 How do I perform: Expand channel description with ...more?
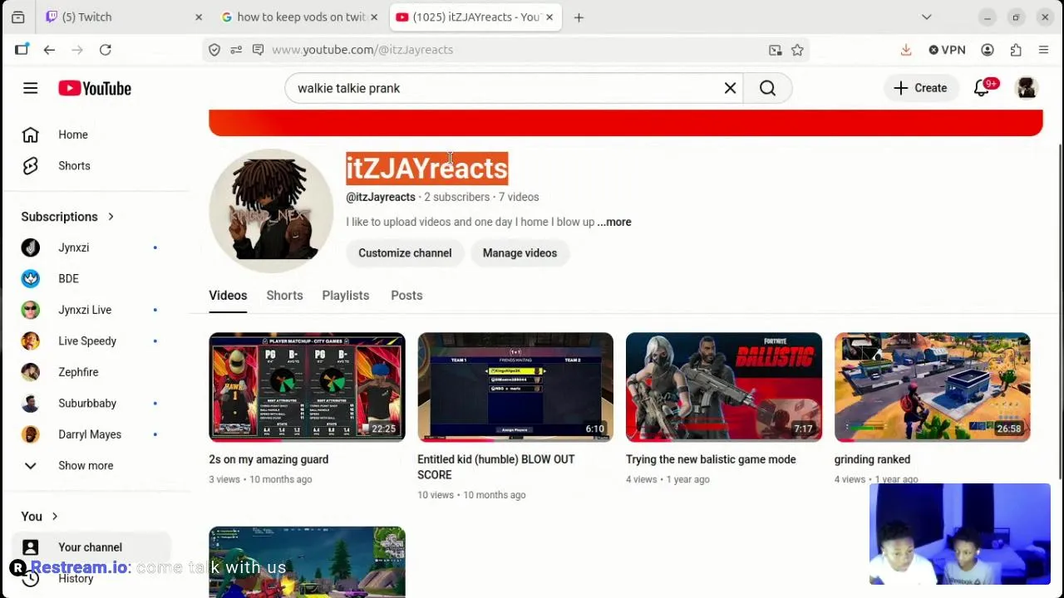click(x=614, y=222)
